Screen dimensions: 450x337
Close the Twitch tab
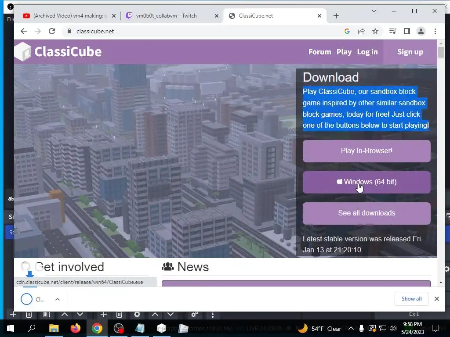click(217, 16)
